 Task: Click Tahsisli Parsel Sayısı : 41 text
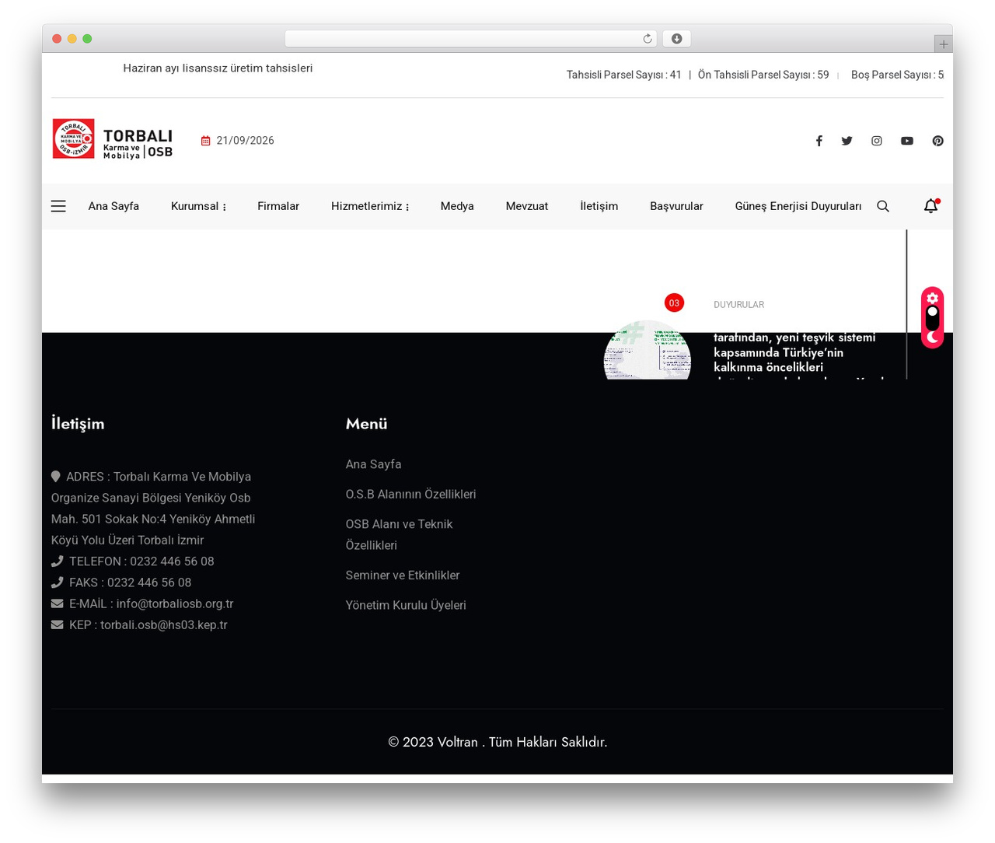coord(623,75)
